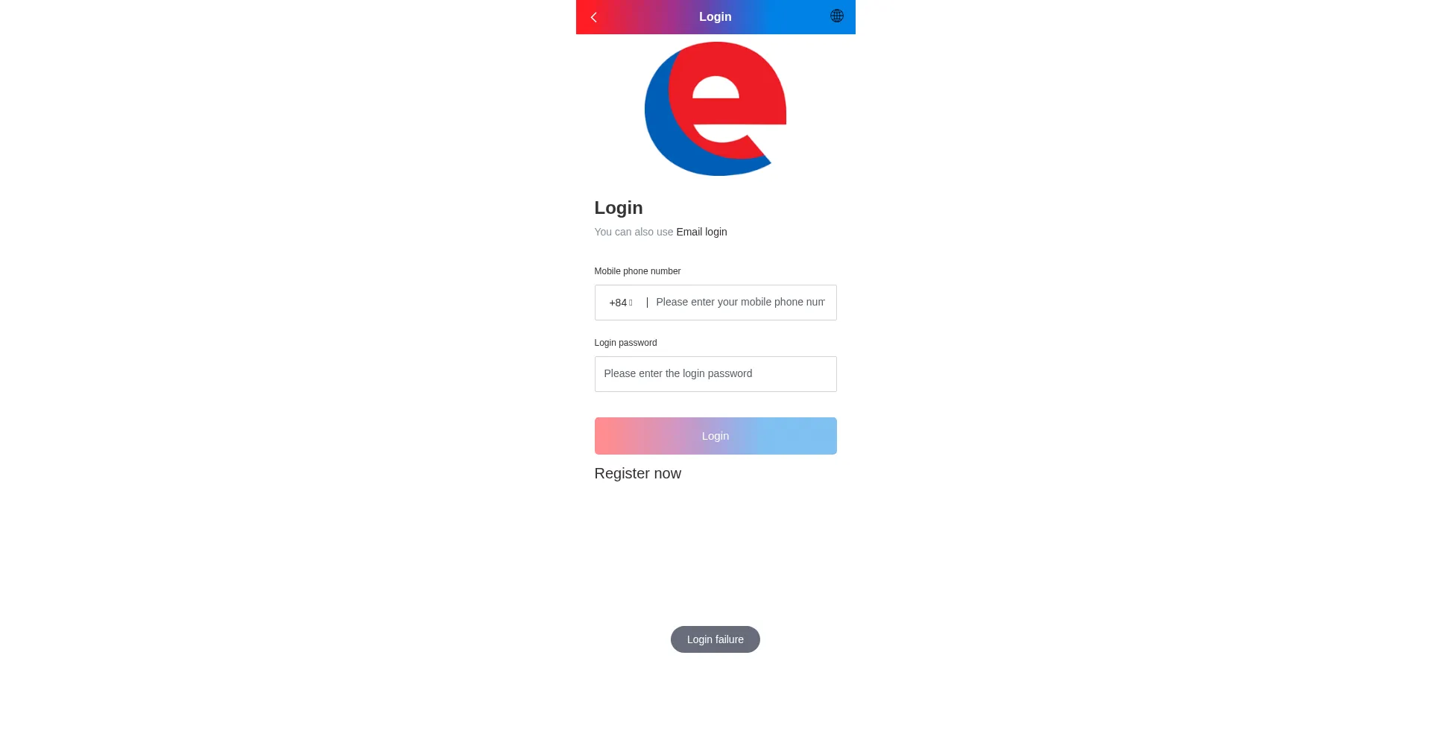Click the gradient Login button
This screenshot has height=740, width=1431.
point(715,436)
